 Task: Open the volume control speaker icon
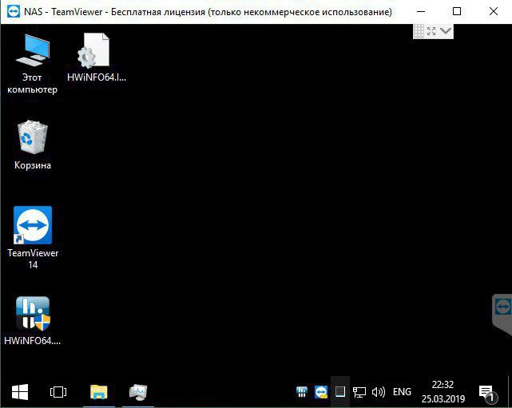pyautogui.click(x=379, y=392)
